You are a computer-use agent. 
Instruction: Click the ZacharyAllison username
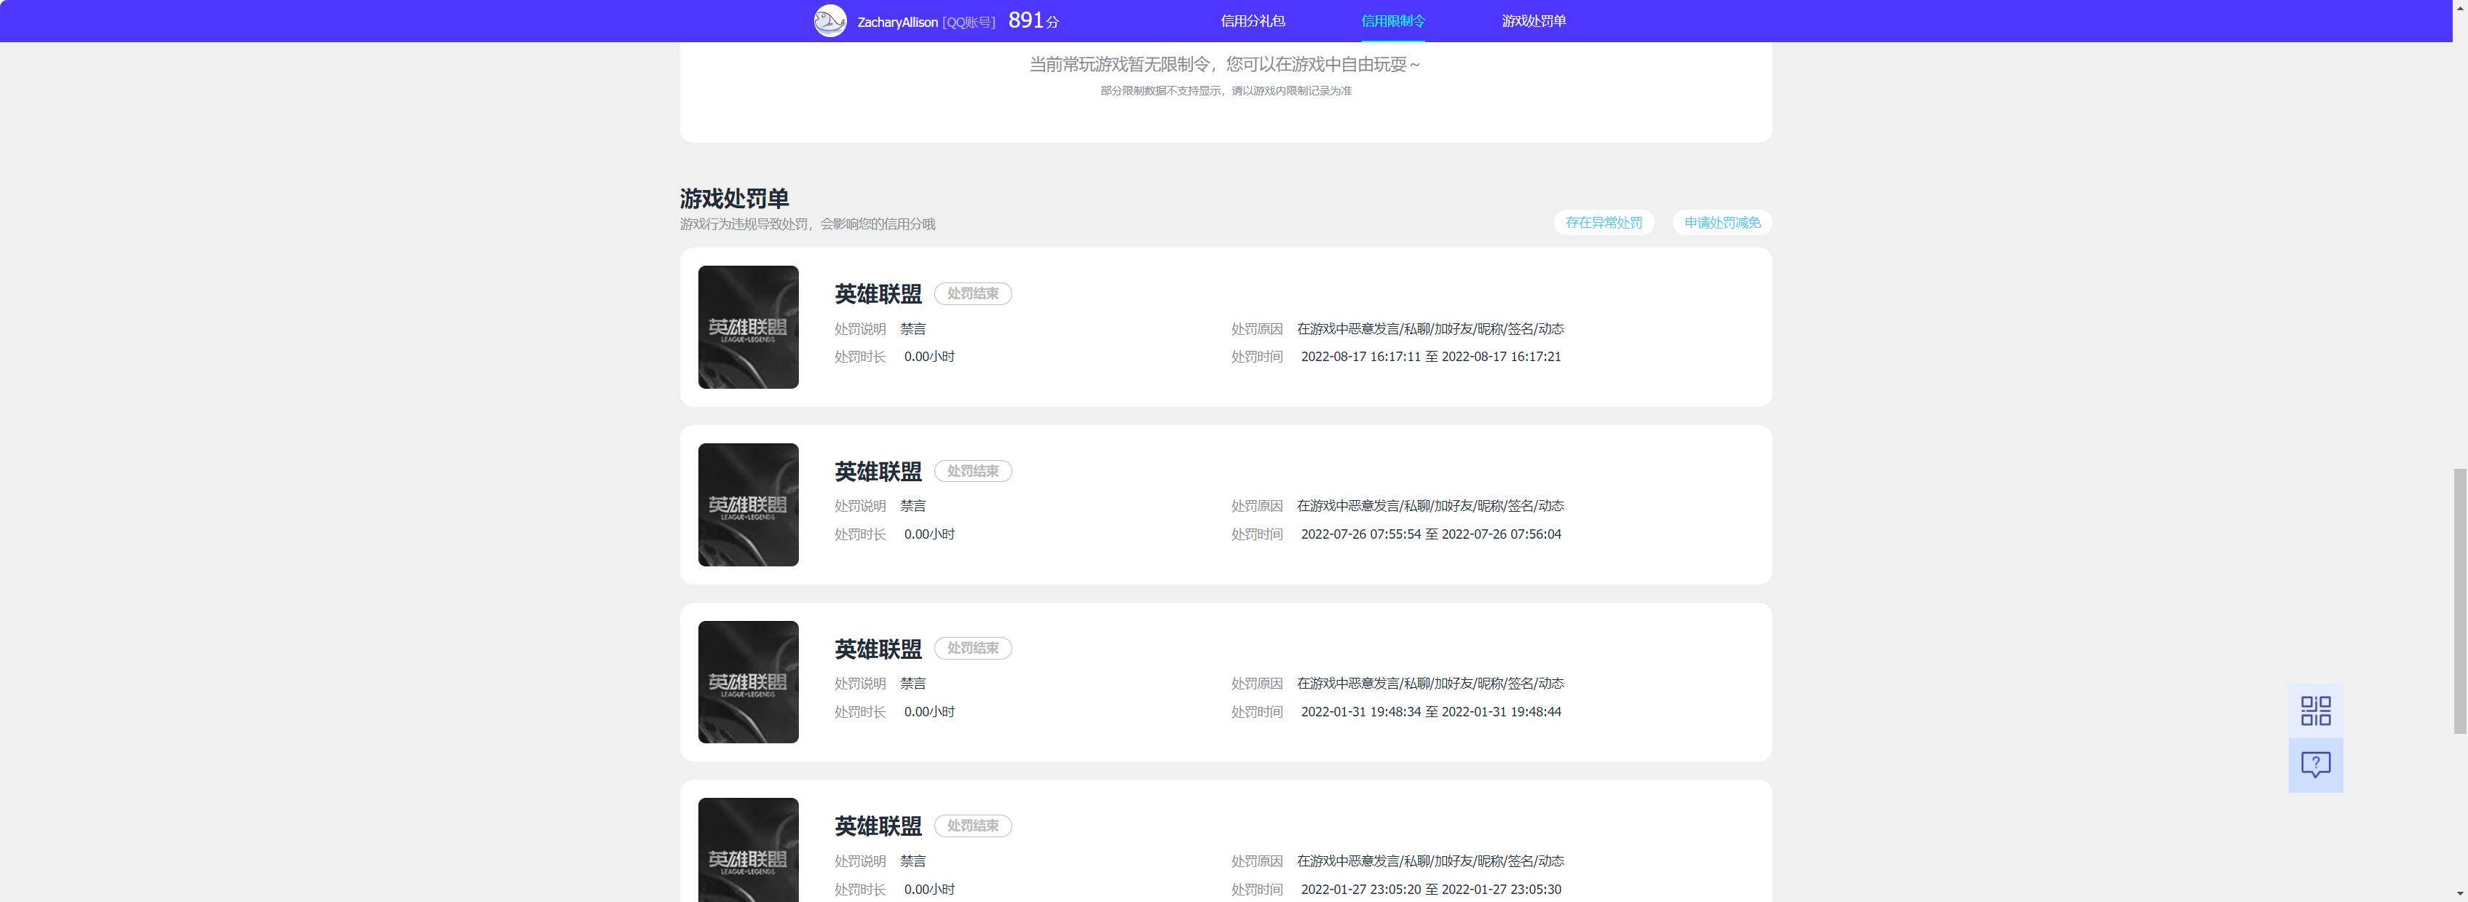(x=898, y=22)
